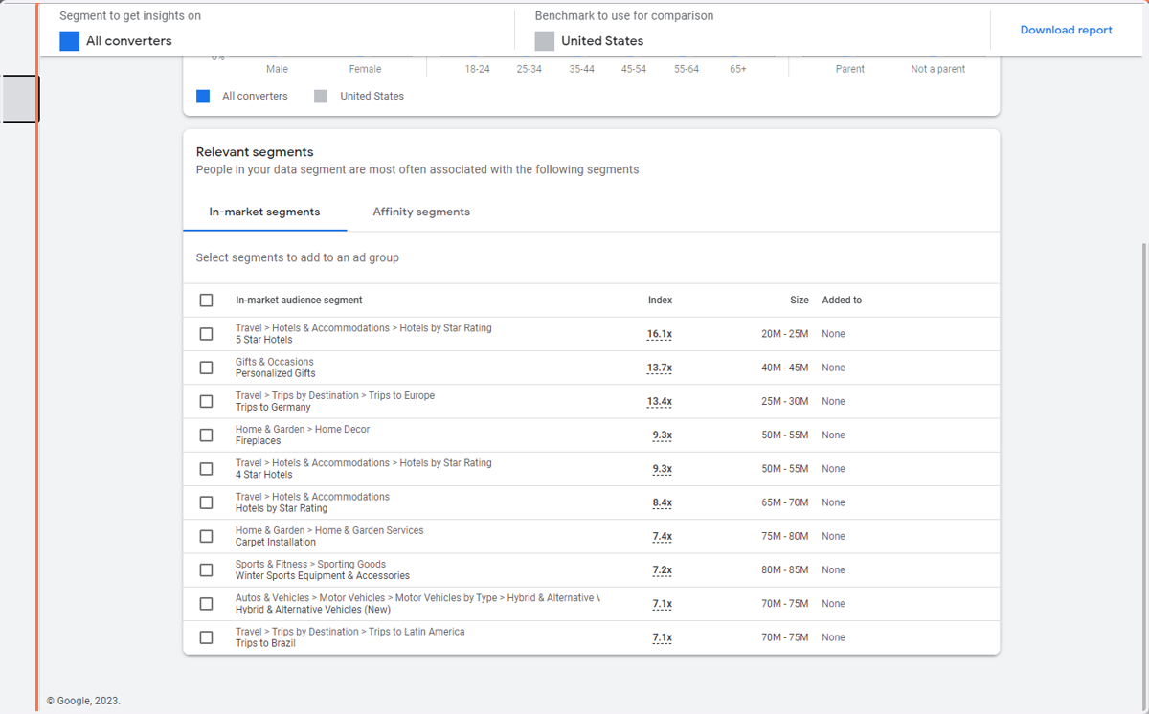The image size is (1149, 714).
Task: Click the 7.2x index value
Action: click(663, 569)
